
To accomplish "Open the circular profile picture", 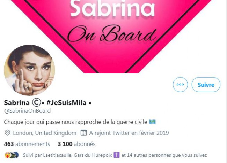I will pos(30,70).
